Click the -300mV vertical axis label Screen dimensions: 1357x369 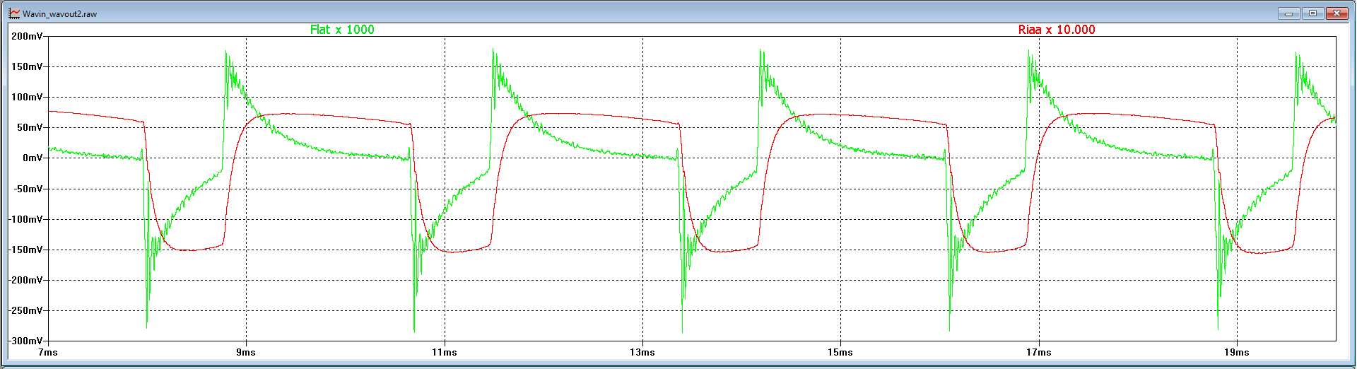pyautogui.click(x=25, y=341)
